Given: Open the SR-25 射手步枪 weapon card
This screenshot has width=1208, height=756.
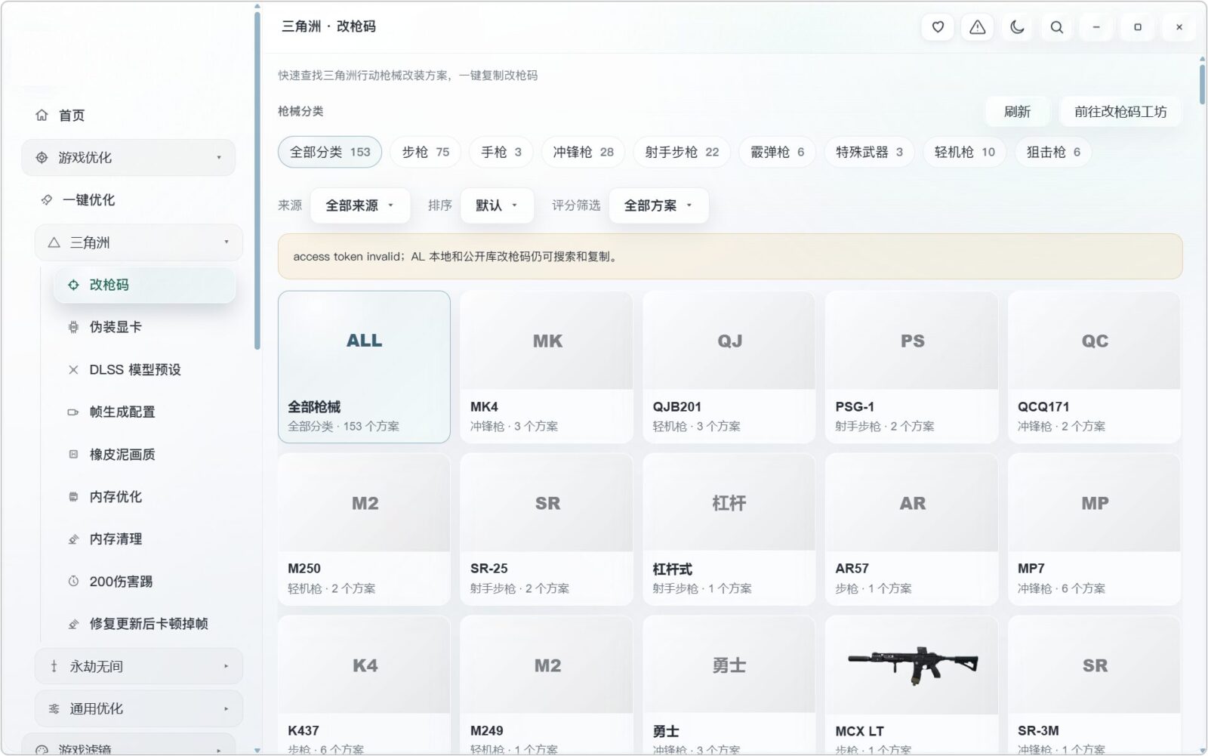Looking at the screenshot, I should click(547, 529).
